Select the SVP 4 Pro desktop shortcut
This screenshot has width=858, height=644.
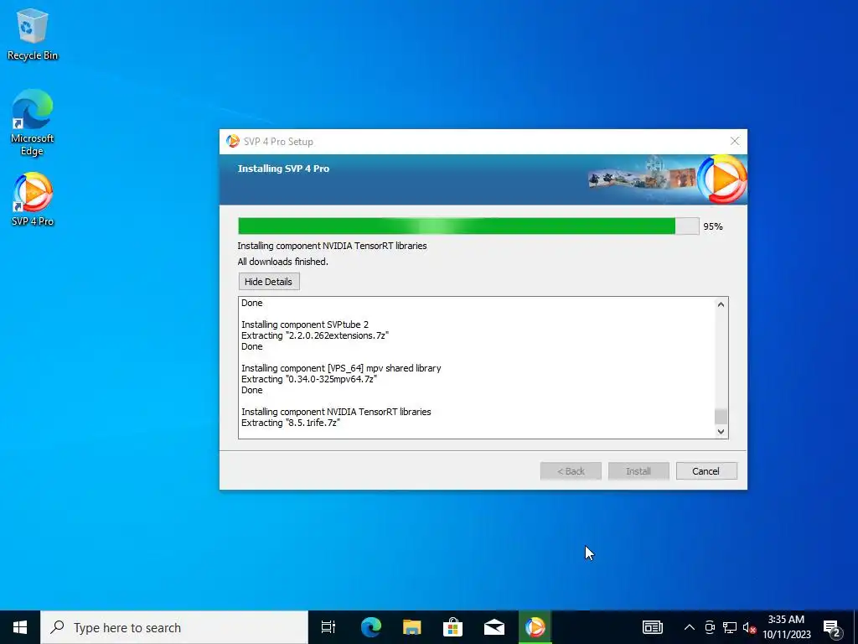[33, 200]
